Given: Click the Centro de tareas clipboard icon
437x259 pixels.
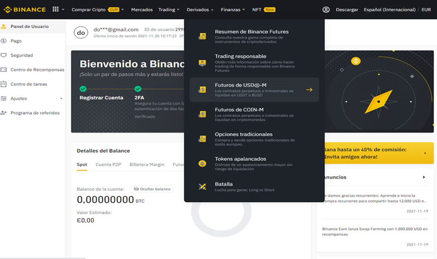Looking at the screenshot, I should click(x=3, y=84).
